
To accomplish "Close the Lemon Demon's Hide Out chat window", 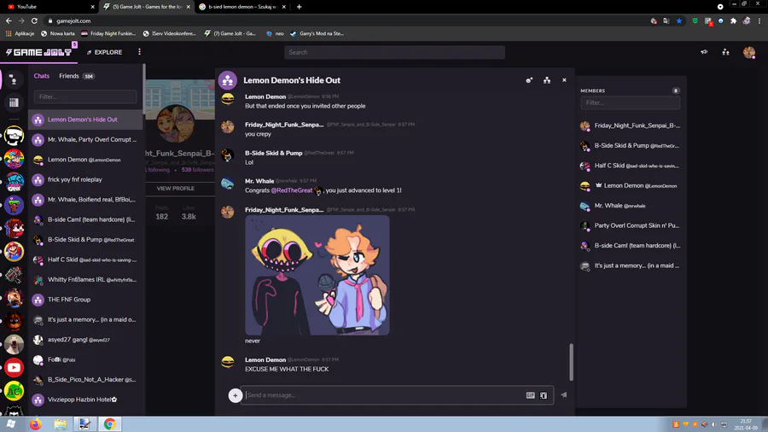I will click(x=564, y=80).
